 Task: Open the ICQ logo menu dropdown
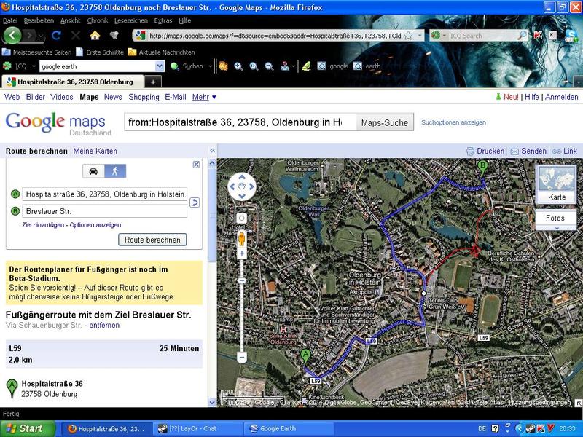(34, 66)
